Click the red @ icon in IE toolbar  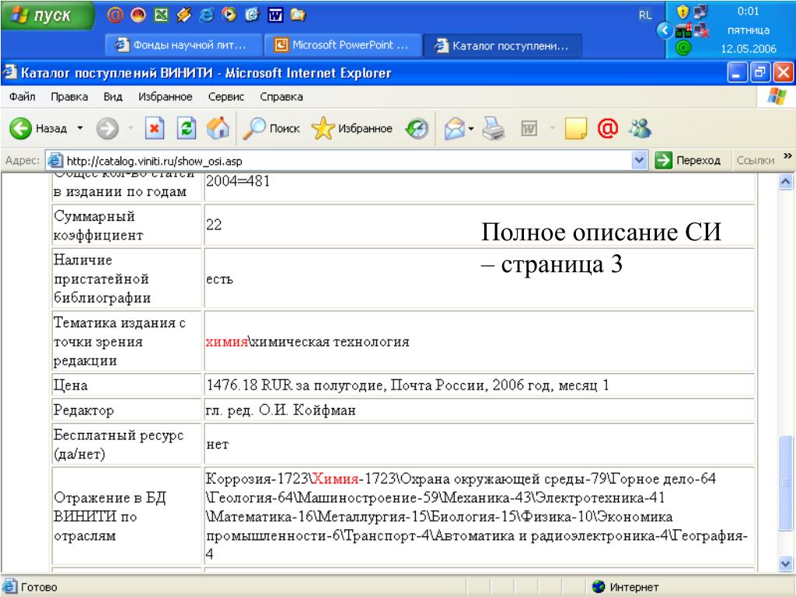607,128
